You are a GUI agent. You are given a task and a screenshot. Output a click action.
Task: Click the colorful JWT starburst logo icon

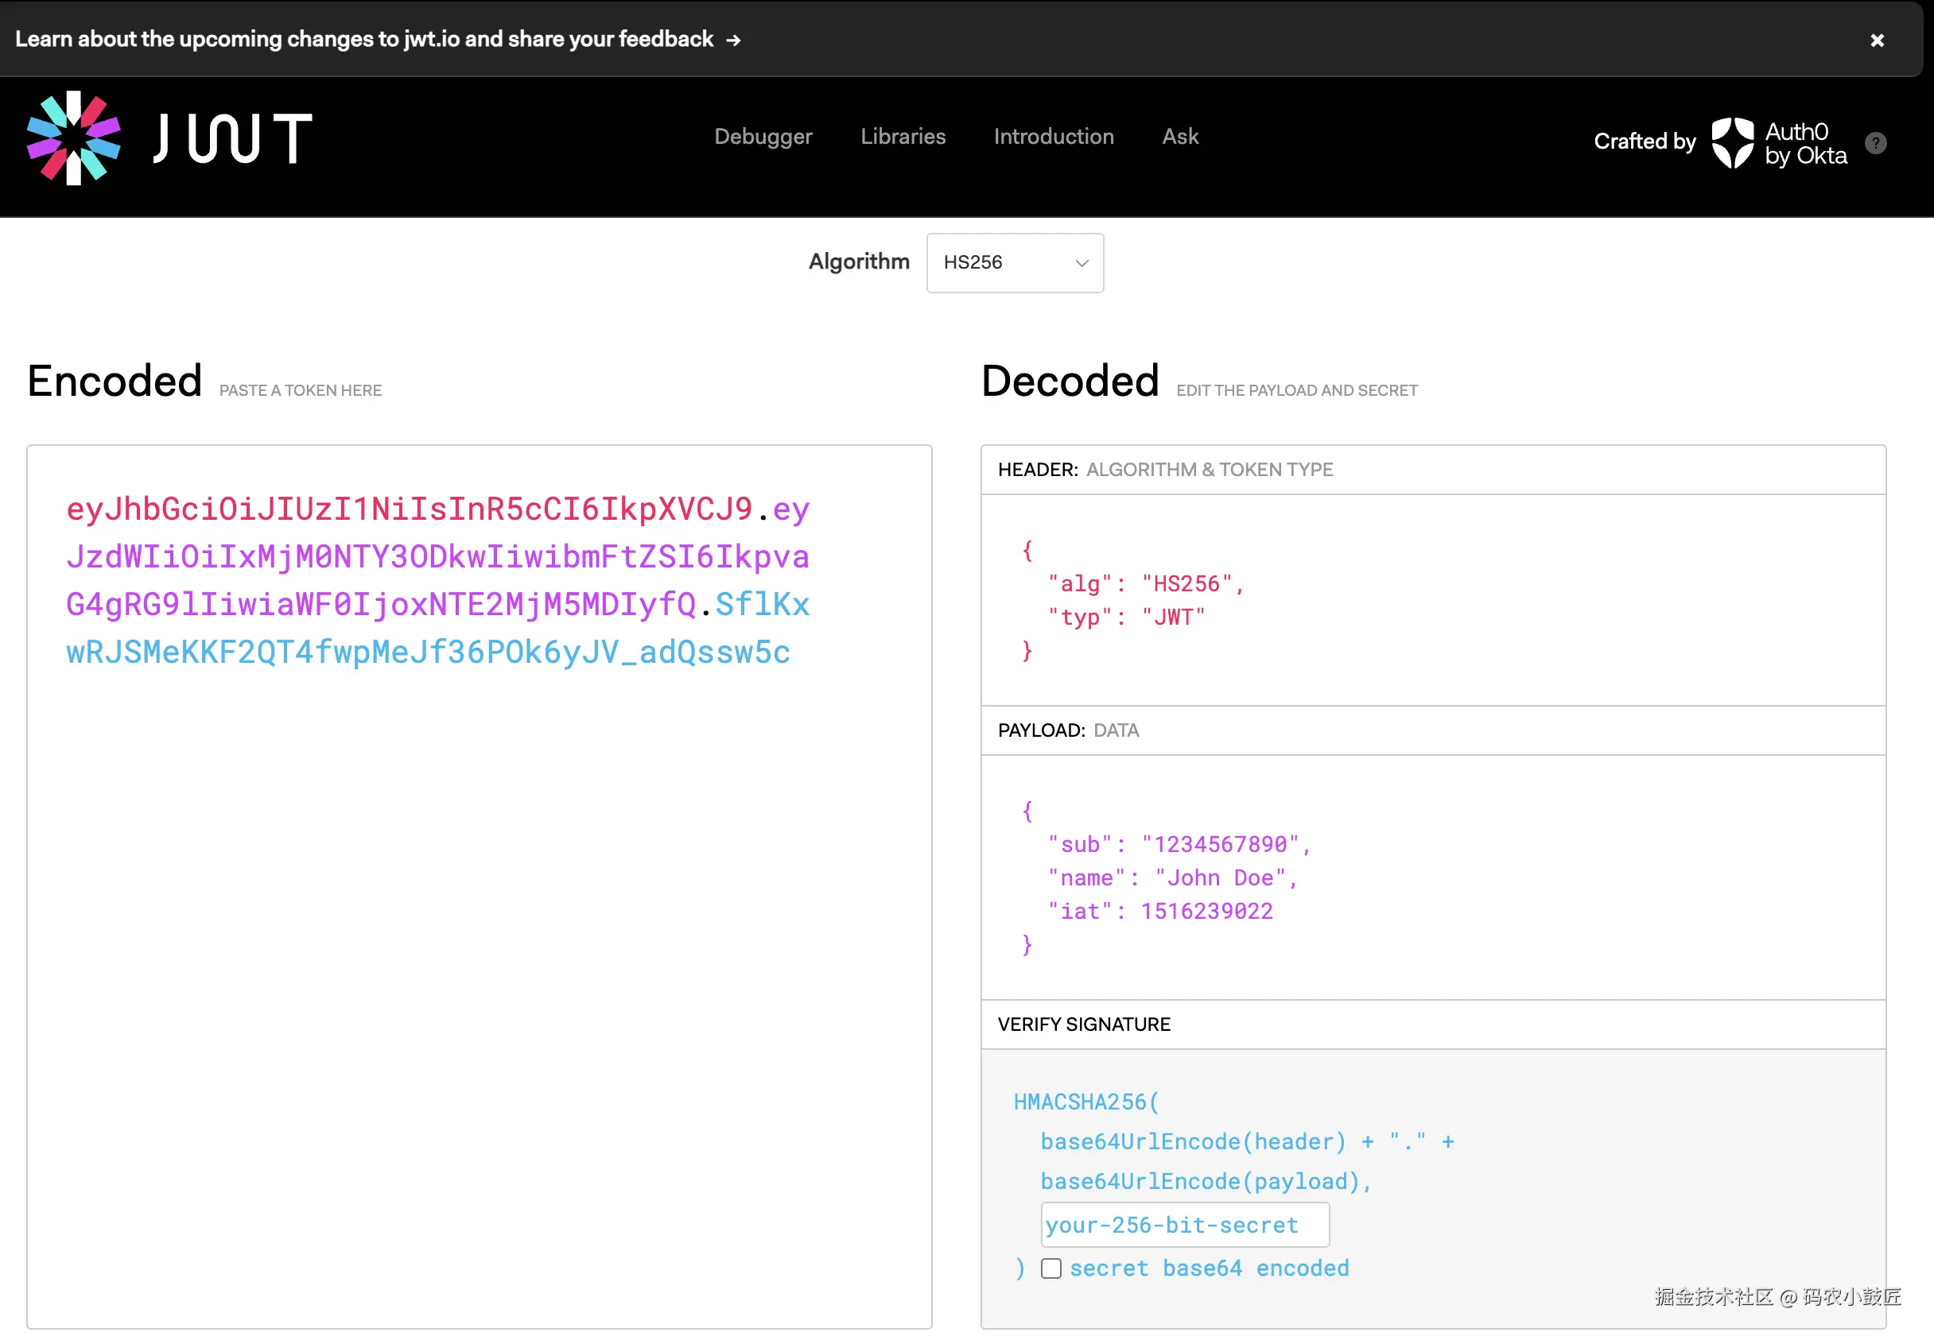(74, 138)
